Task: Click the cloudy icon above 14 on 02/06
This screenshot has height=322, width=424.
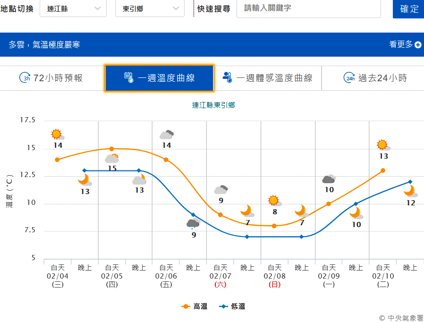Action: point(166,135)
